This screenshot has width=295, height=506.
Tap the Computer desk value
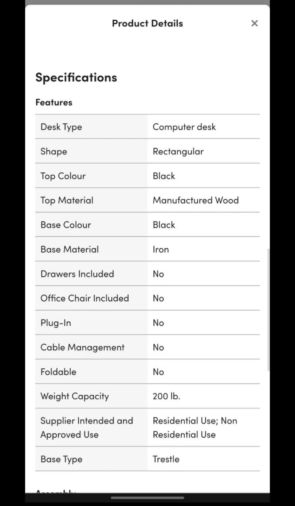pyautogui.click(x=184, y=127)
